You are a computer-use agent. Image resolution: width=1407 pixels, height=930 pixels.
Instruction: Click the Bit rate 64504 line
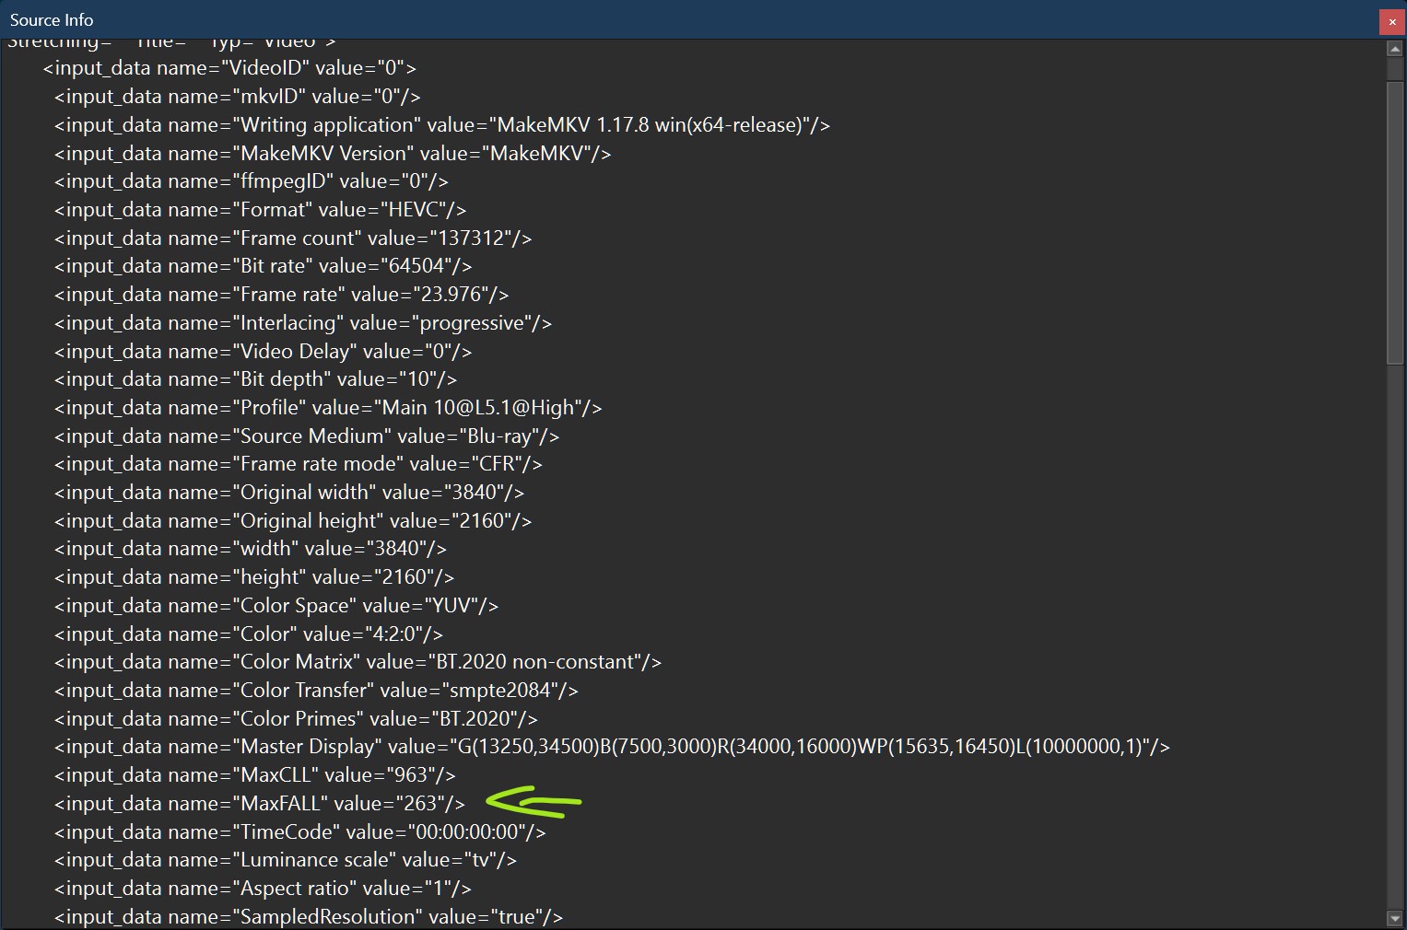click(263, 266)
